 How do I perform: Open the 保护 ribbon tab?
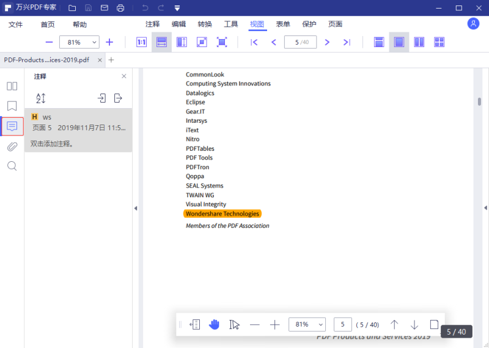click(x=309, y=24)
